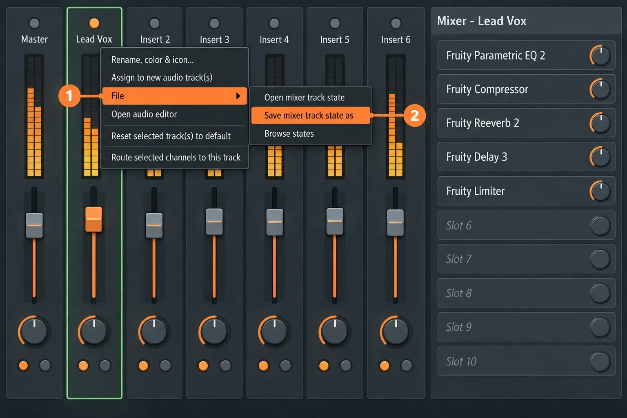627x418 pixels.
Task: Click Mixer - Lead Vox panel title
Action: point(482,21)
